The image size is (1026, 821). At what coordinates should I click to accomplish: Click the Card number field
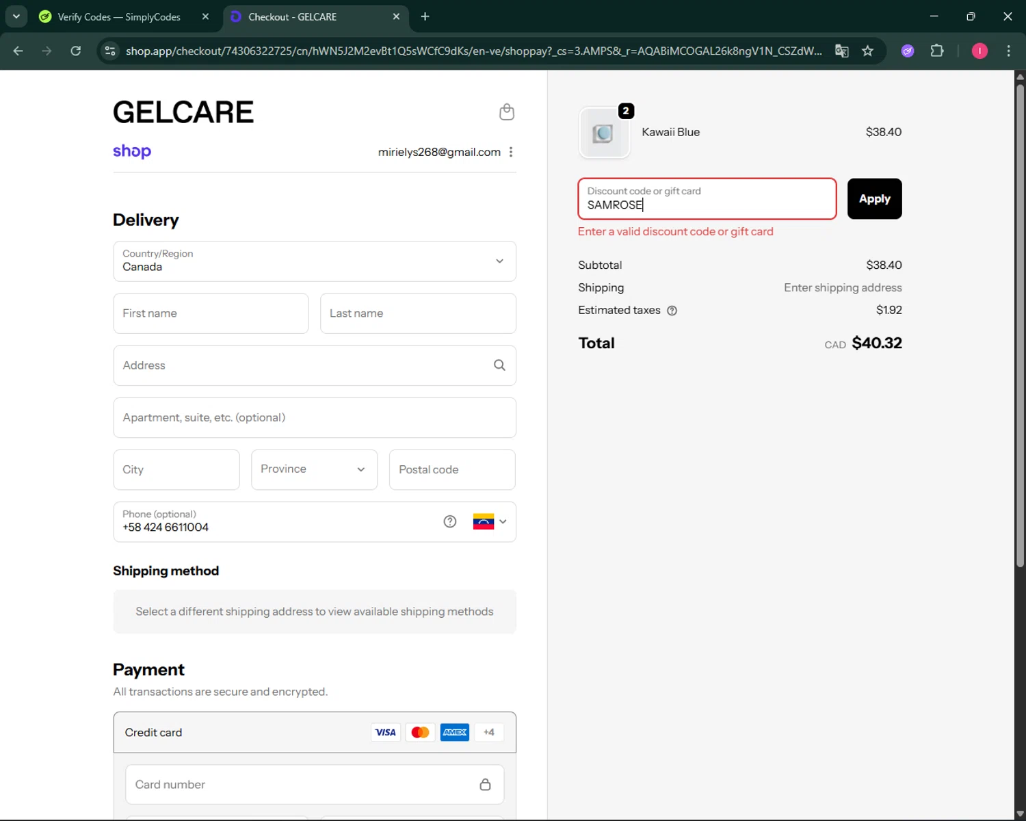click(x=315, y=784)
